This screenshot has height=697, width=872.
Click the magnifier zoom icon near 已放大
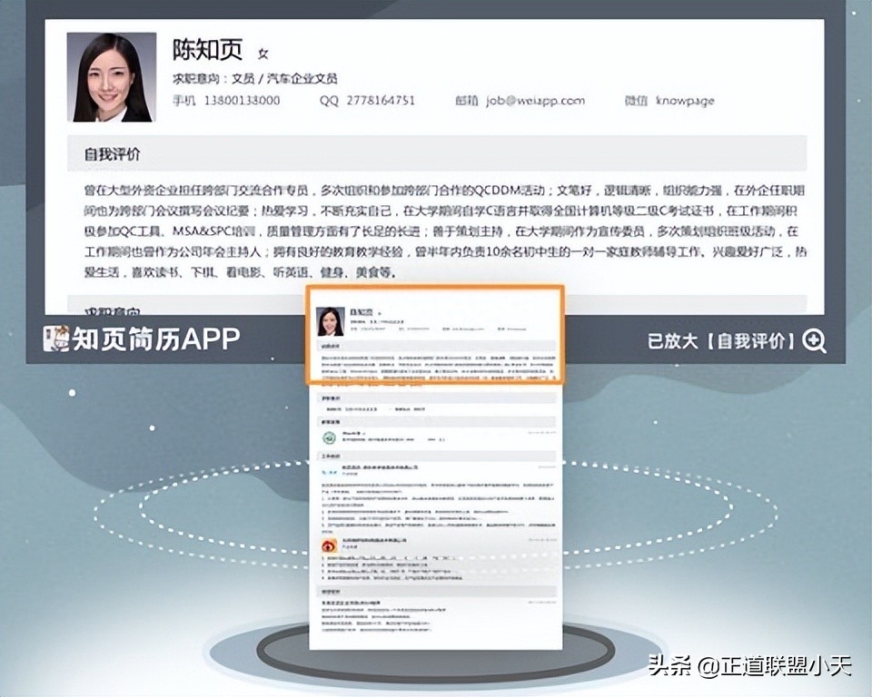pyautogui.click(x=817, y=341)
